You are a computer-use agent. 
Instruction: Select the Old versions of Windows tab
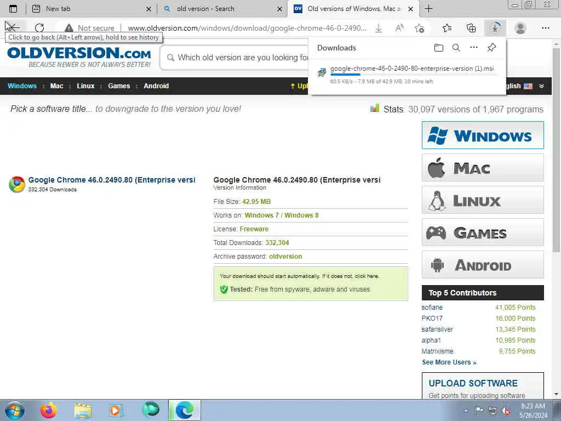tap(354, 9)
